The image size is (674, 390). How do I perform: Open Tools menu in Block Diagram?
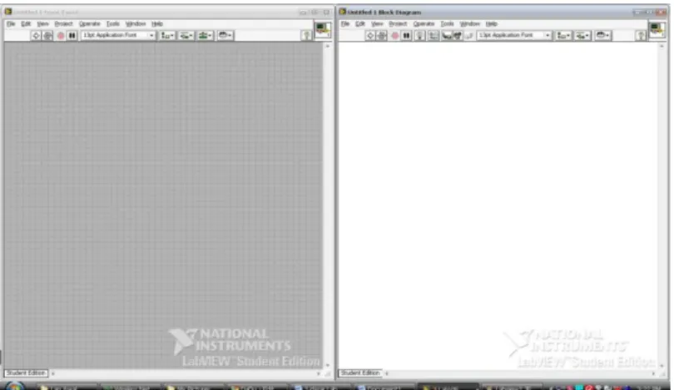click(447, 23)
